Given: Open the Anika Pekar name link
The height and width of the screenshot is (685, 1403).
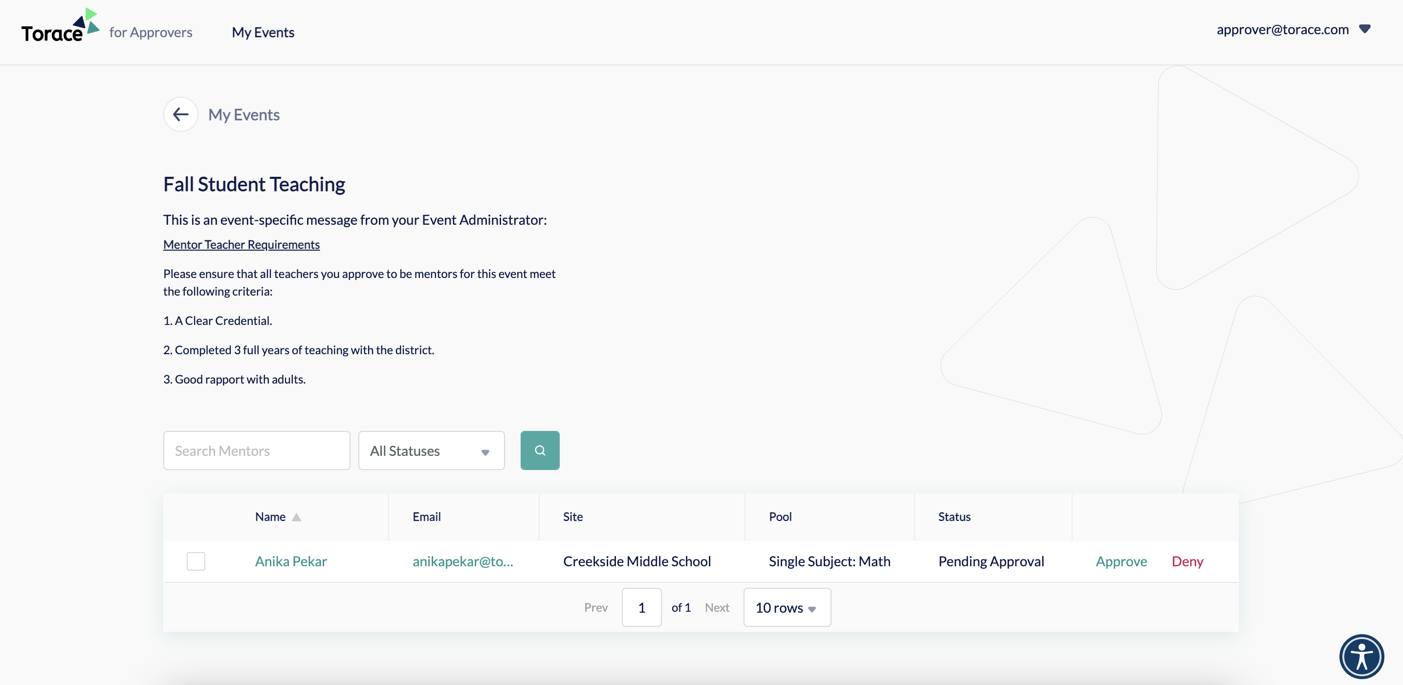Looking at the screenshot, I should pos(291,561).
